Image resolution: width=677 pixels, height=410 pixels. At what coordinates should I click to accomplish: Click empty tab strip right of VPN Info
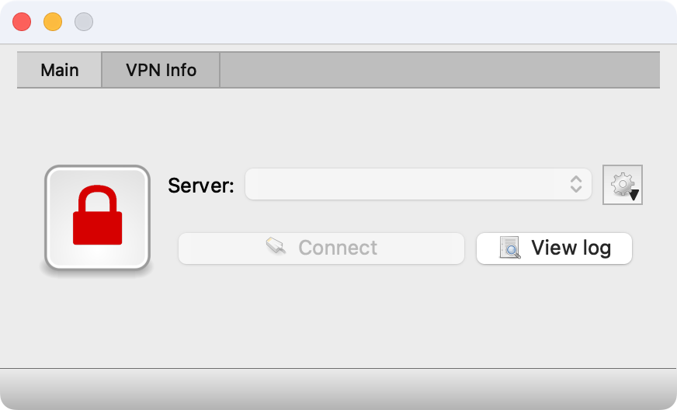[x=439, y=70]
